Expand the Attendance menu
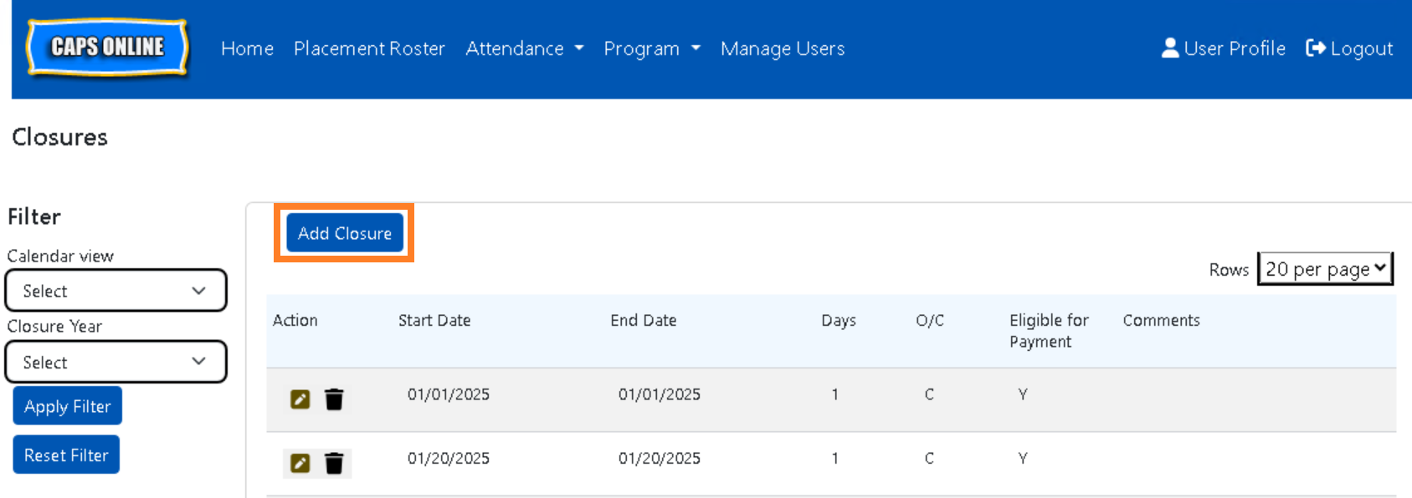This screenshot has height=498, width=1412. (524, 48)
